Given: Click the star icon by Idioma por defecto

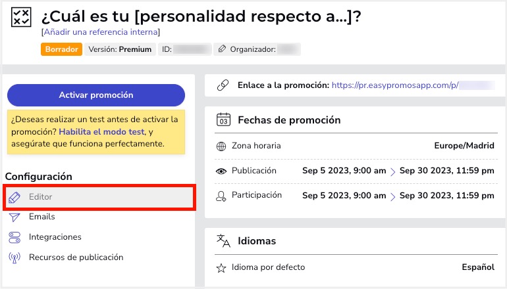Looking at the screenshot, I should click(x=221, y=268).
